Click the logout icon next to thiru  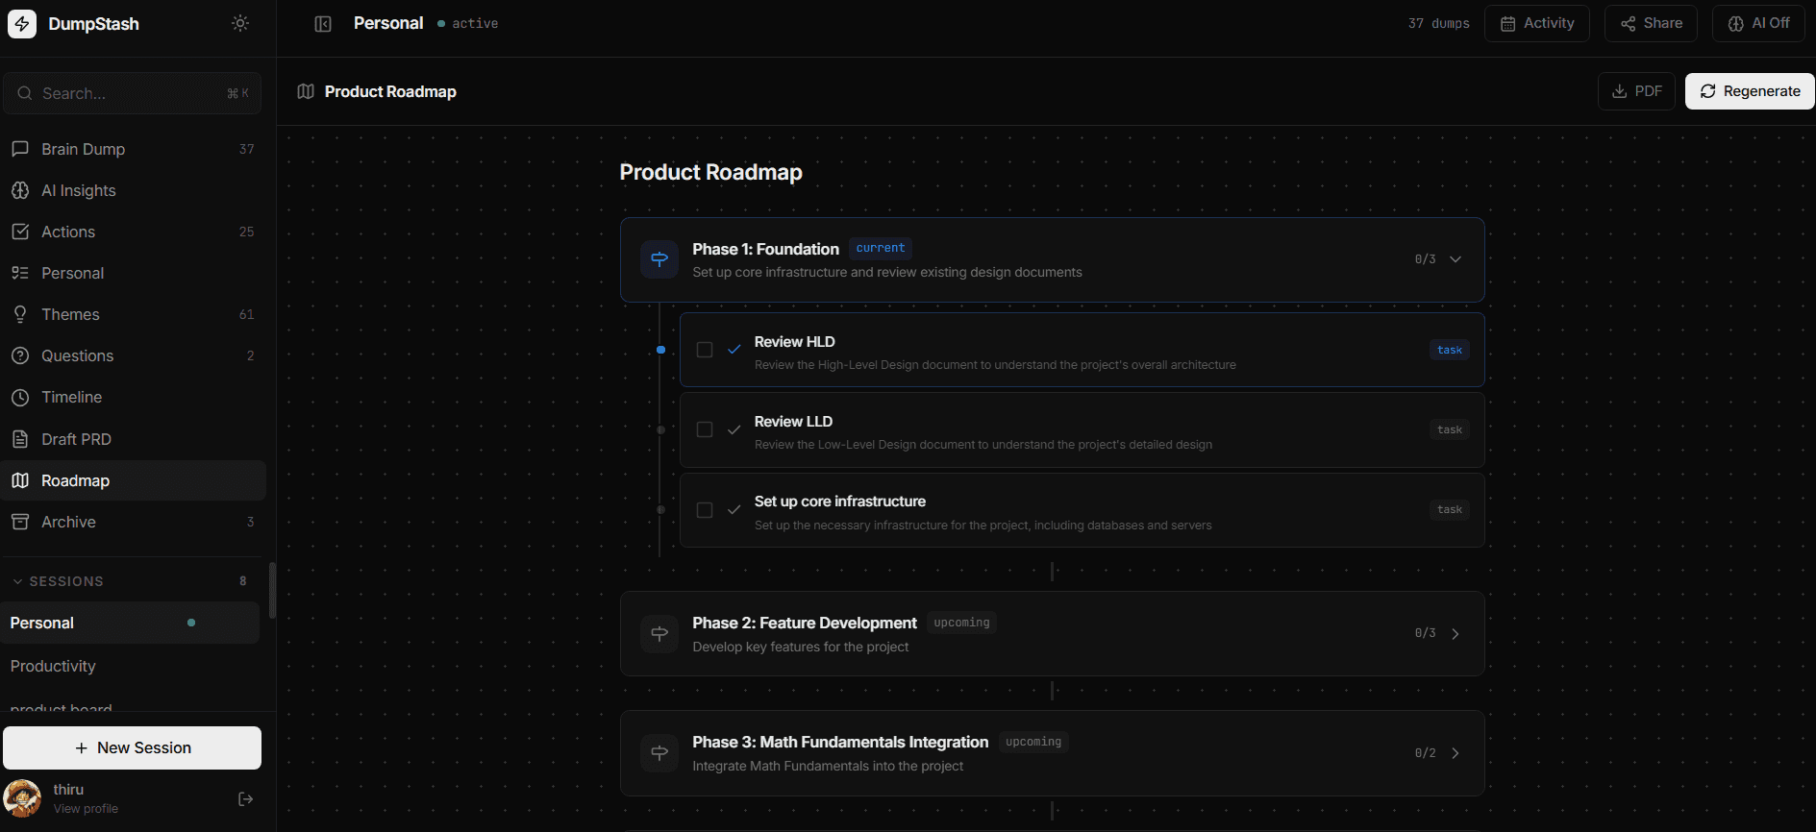[x=245, y=799]
